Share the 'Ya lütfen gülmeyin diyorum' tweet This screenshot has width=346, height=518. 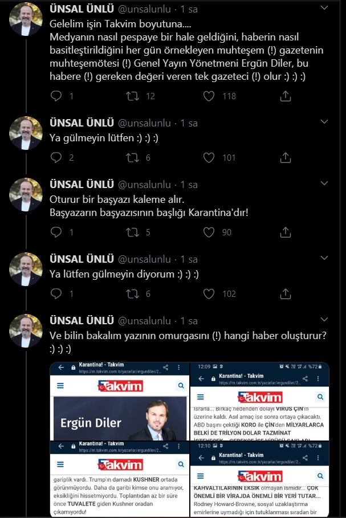tap(286, 293)
